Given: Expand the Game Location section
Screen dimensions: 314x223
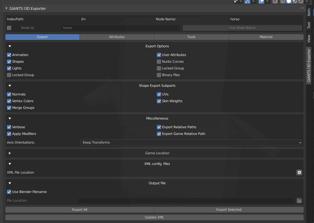Looking at the screenshot, I should click(x=10, y=153).
